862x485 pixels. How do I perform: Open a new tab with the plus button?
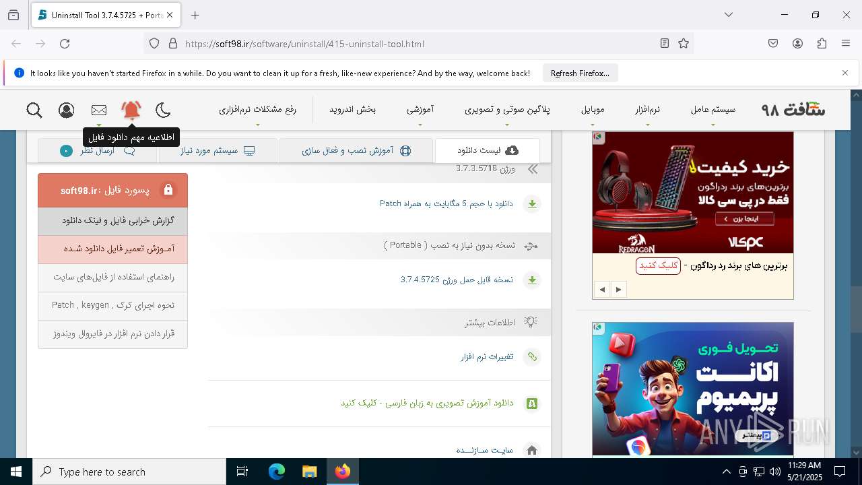click(195, 15)
